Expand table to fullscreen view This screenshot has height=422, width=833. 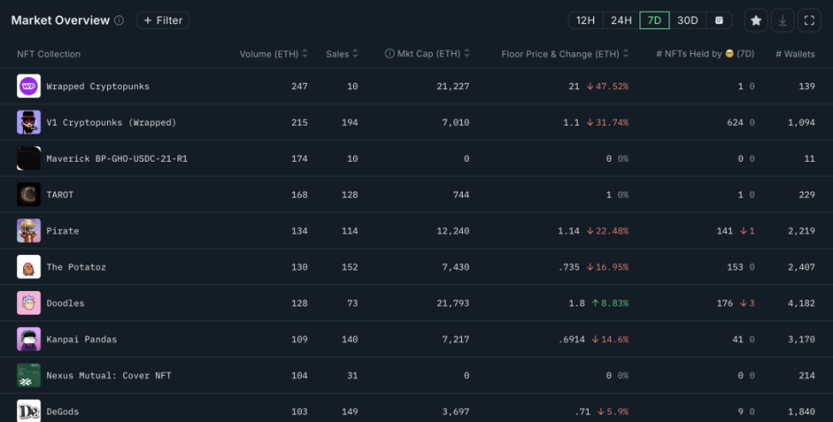click(809, 21)
